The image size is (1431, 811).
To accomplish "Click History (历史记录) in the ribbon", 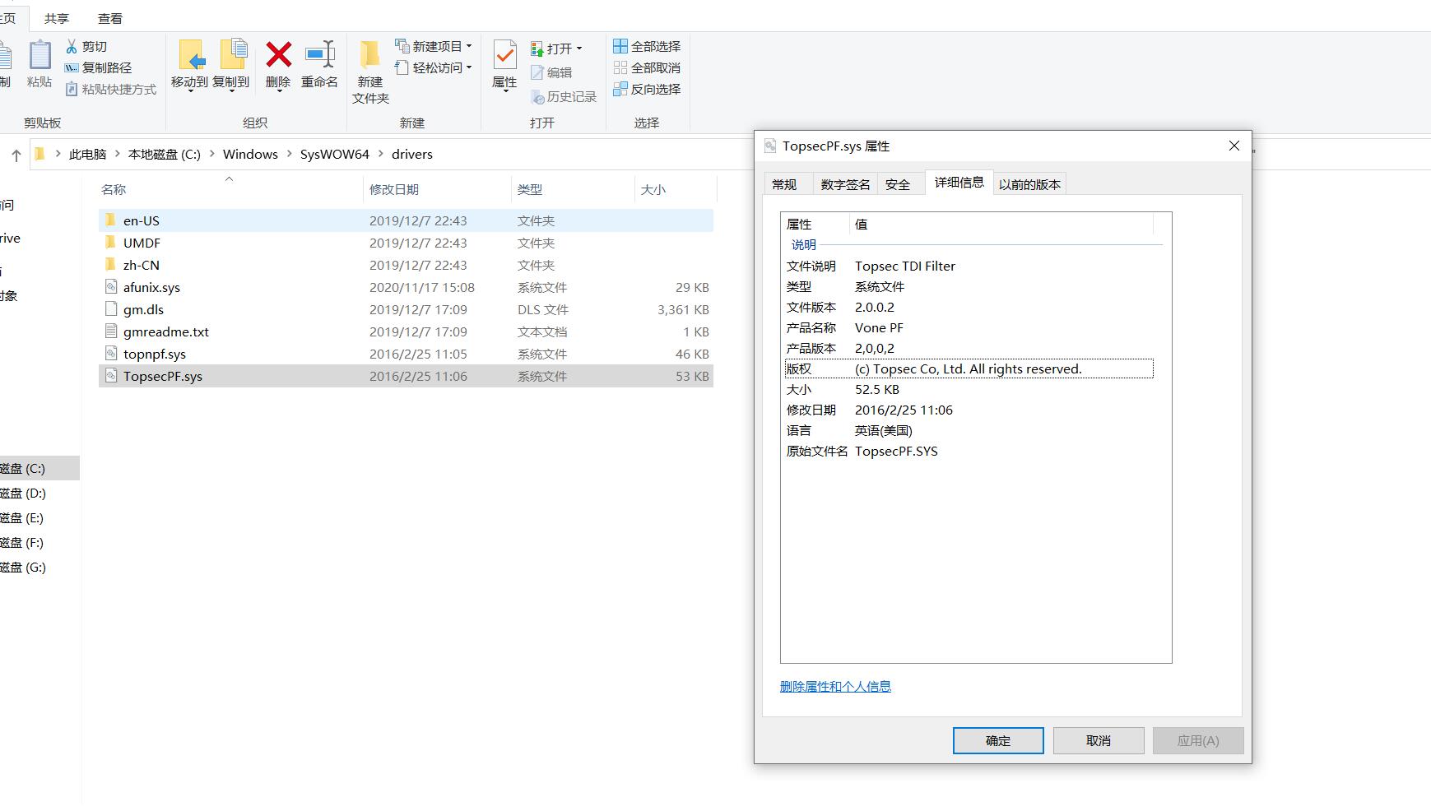I will click(x=564, y=97).
